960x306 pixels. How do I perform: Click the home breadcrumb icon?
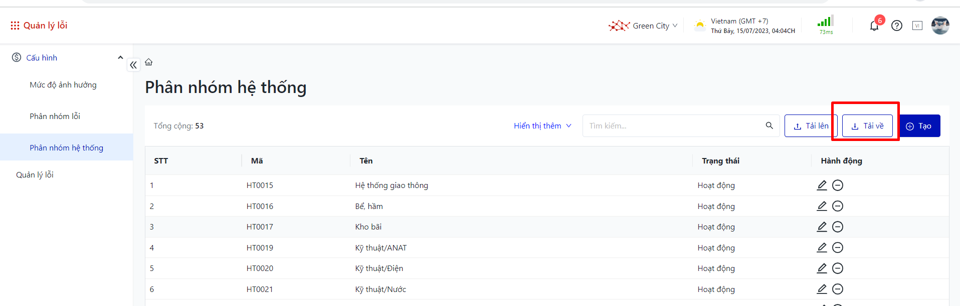coord(149,62)
